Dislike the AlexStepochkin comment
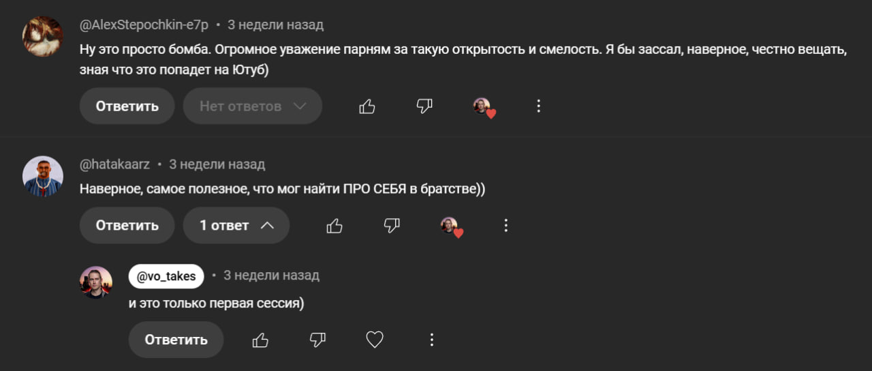Image resolution: width=872 pixels, height=371 pixels. point(424,106)
